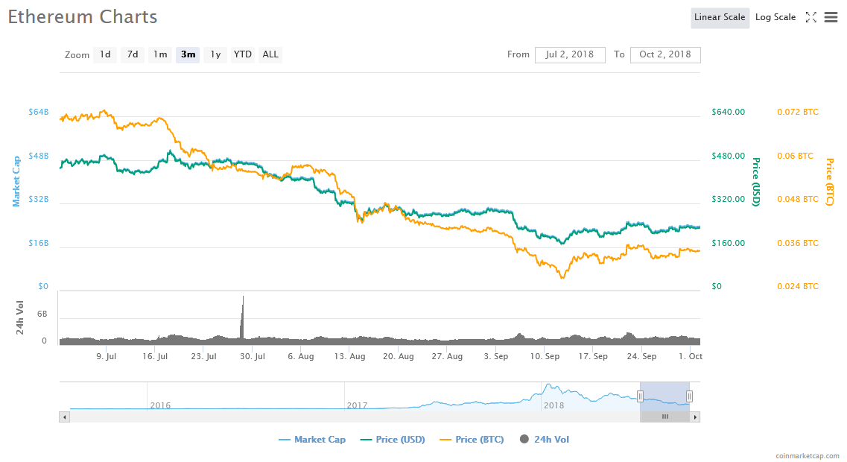The width and height of the screenshot is (847, 462).
Task: Toggle the Price (USD) legend series
Action: [393, 440]
